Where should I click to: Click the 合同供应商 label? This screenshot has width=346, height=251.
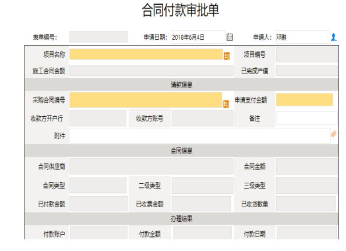coord(52,166)
